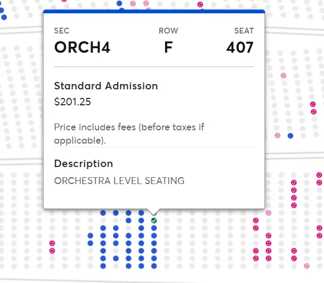Choose top seat in column of four pink seats
Viewport: 324px width, 283px height.
click(x=294, y=182)
